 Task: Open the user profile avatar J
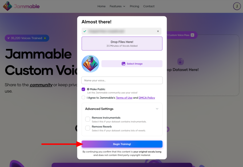pos(237,6)
